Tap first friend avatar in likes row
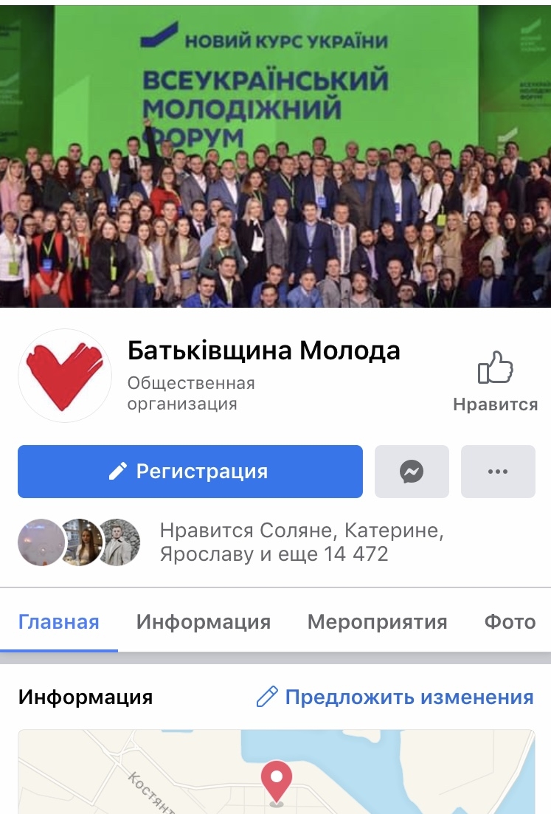The width and height of the screenshot is (551, 814). pos(41,542)
